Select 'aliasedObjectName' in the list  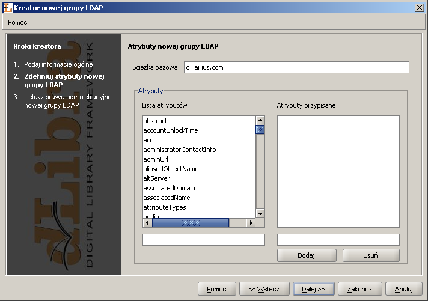pyautogui.click(x=171, y=169)
